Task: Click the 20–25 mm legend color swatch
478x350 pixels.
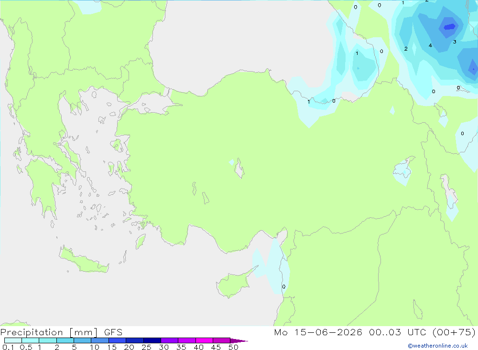Action: click(x=135, y=340)
